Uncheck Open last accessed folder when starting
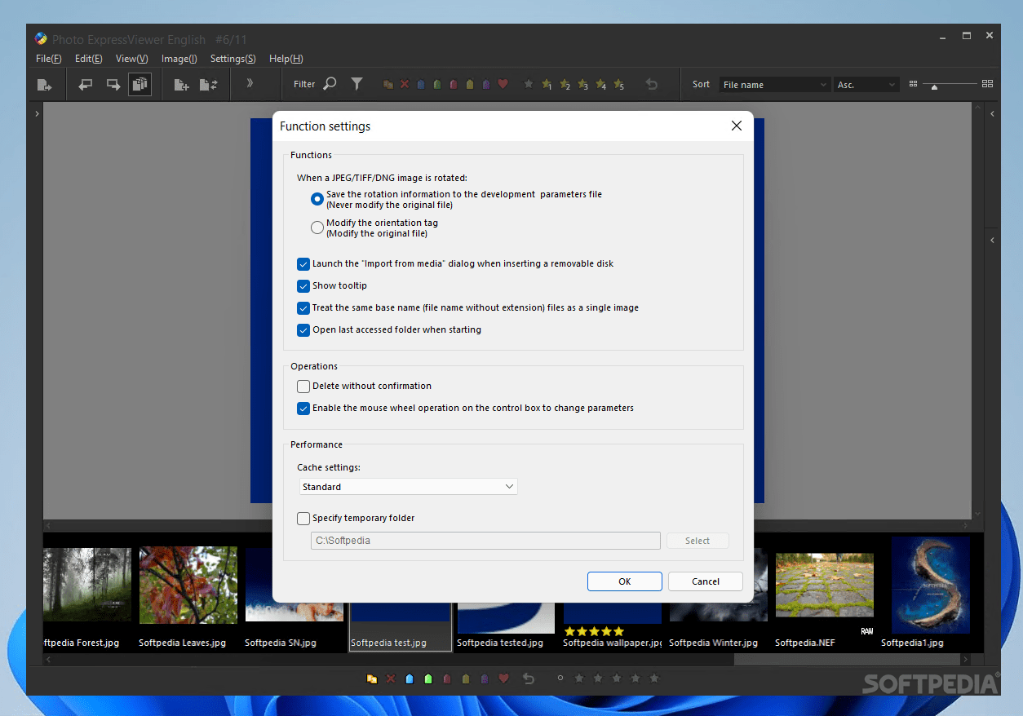This screenshot has width=1023, height=716. coord(303,330)
